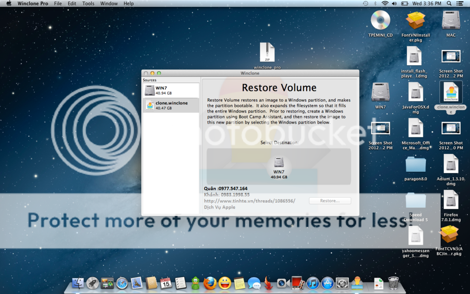This screenshot has width=470, height=294.
Task: Select clone.winclone image in Sources list
Action: coord(170,105)
